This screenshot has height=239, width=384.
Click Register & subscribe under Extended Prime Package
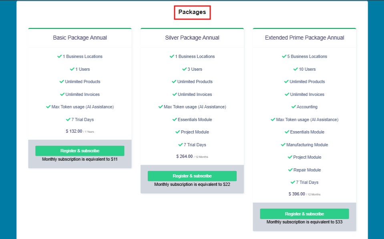[x=304, y=214]
